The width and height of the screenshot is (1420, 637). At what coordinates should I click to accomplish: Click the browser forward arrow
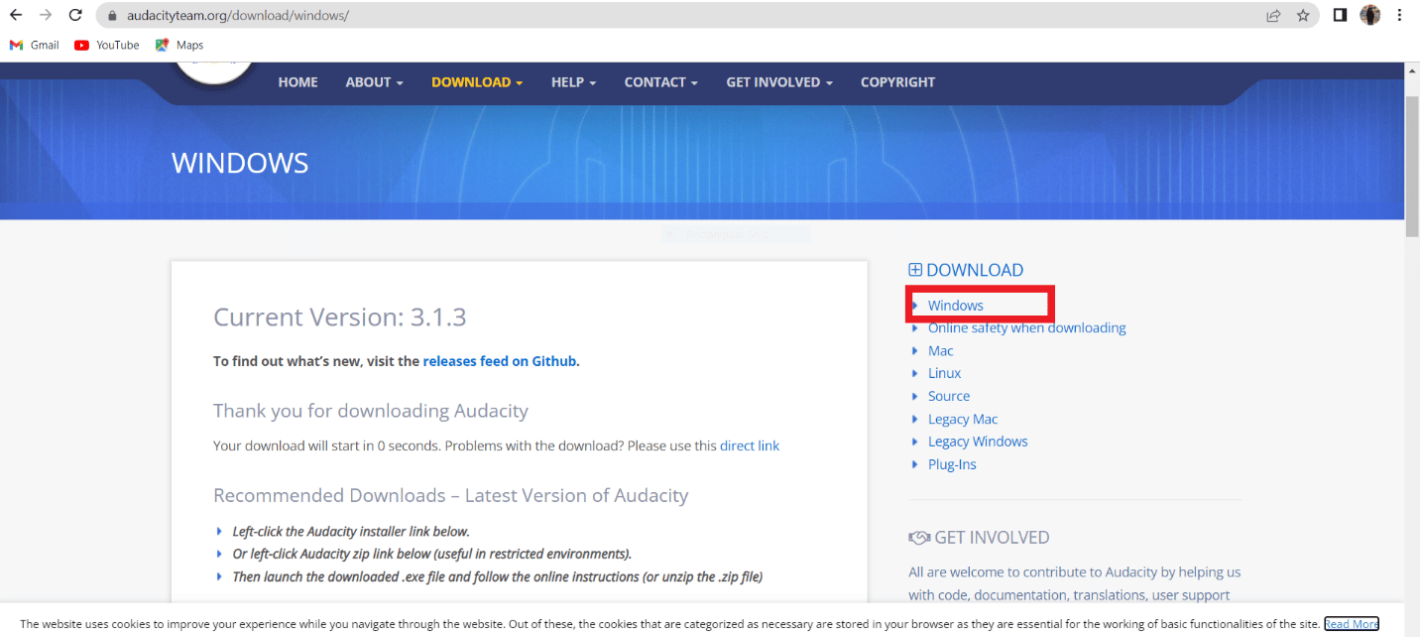[46, 16]
